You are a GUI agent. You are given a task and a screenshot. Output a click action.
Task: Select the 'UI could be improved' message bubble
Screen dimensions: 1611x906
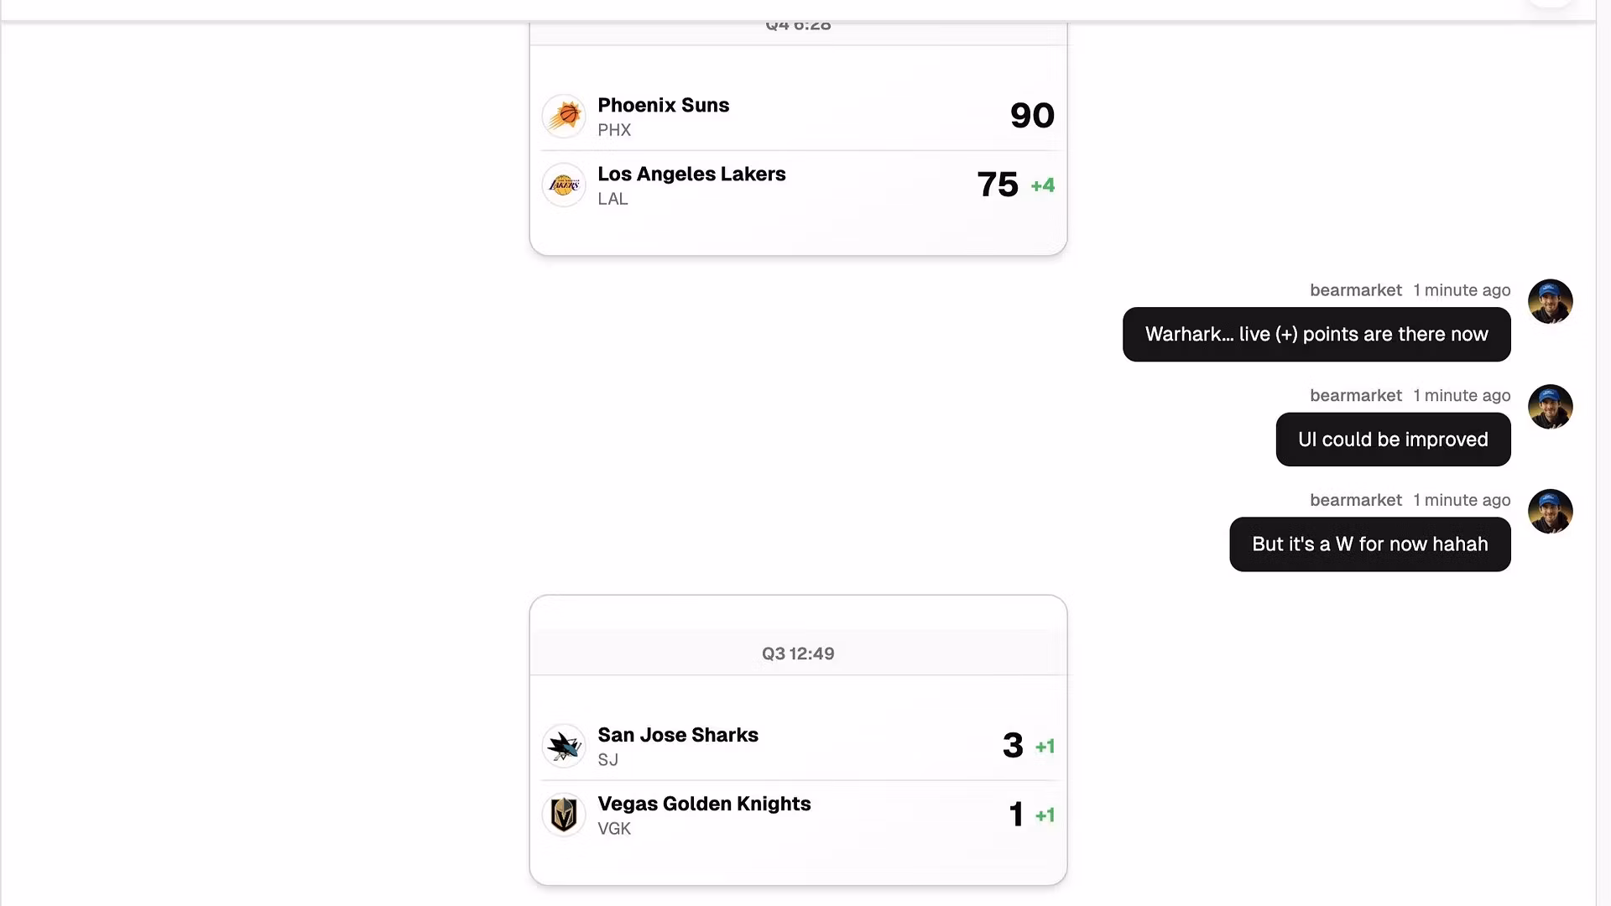1393,440
